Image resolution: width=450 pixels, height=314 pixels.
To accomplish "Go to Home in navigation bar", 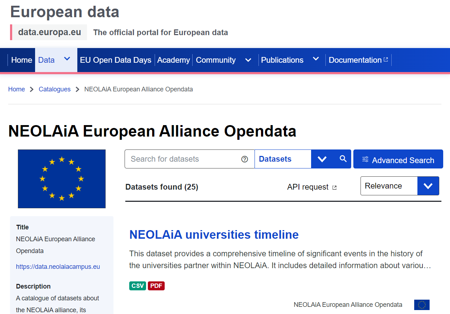I will 21,60.
